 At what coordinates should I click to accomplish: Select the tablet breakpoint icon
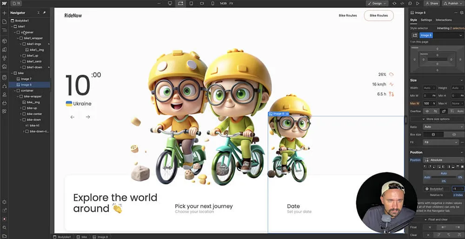191,3
